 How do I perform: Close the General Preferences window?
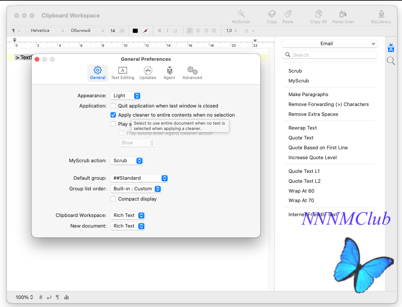click(37, 59)
